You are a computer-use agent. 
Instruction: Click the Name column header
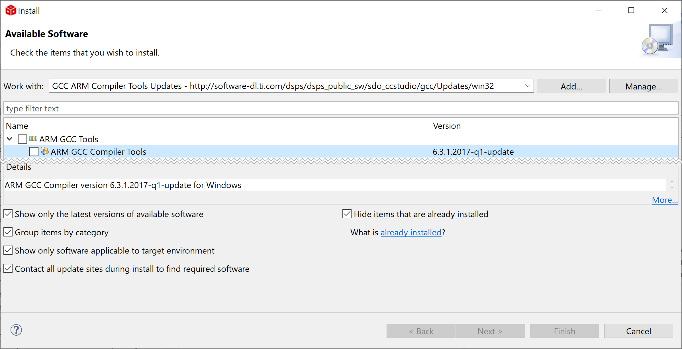pos(217,126)
